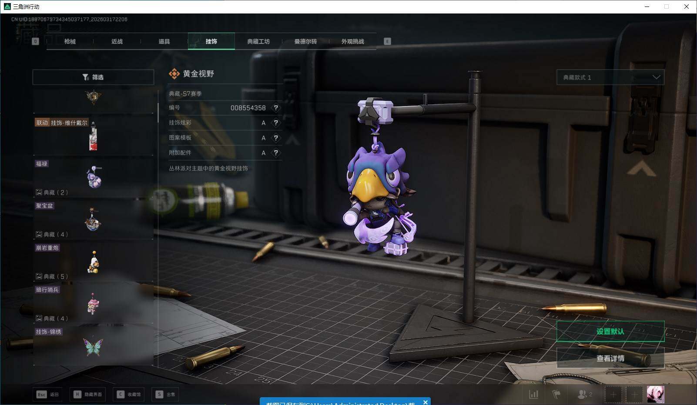697x405 pixels.
Task: Select the 崩岩重炮 charm item
Action: point(93,262)
